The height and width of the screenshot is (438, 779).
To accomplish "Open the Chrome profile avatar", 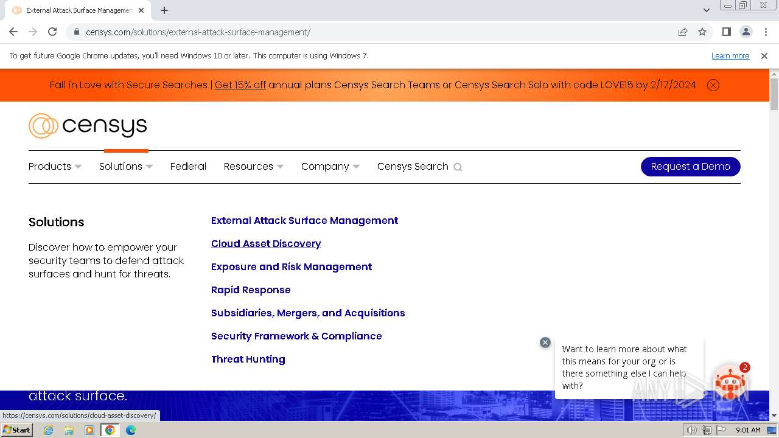I will (x=746, y=32).
